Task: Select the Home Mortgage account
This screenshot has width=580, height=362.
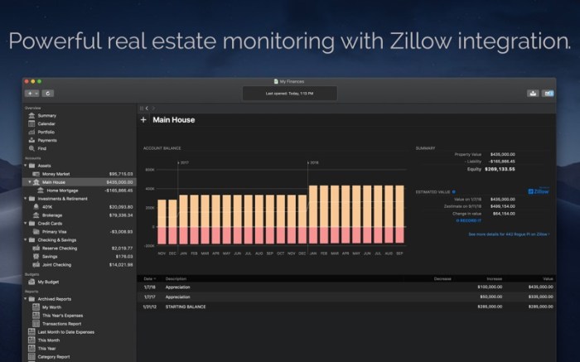Action: point(62,191)
